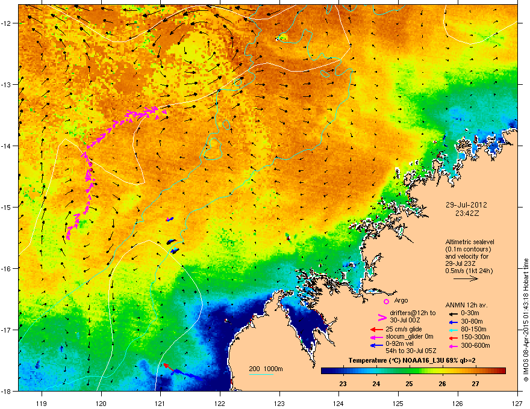Click the 0.5m/s (1kt 24h) text
Viewport: 530px width, 409px height.
coord(469,271)
